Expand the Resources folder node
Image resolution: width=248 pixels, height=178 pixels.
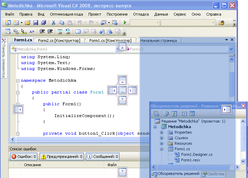[161, 143]
